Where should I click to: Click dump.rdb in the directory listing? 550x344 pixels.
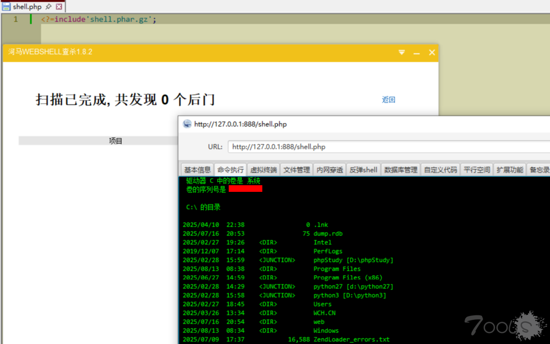pyautogui.click(x=328, y=233)
